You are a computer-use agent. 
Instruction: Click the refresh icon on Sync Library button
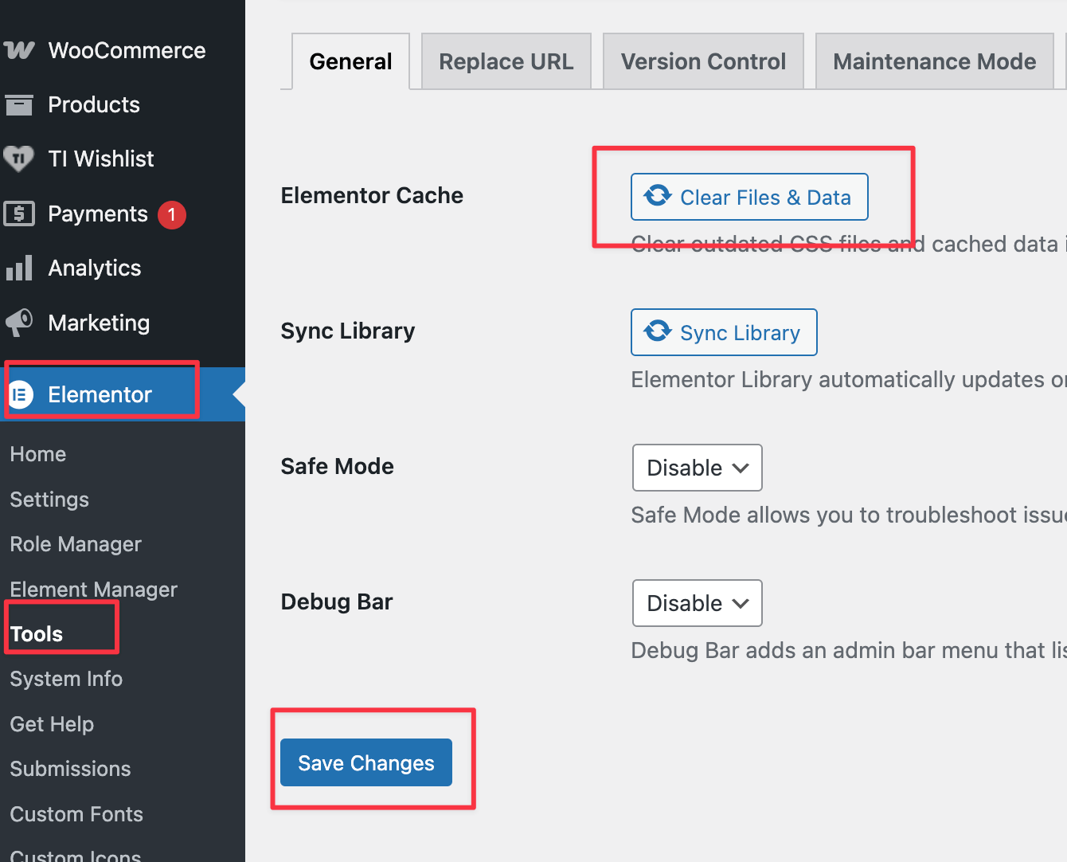point(658,331)
